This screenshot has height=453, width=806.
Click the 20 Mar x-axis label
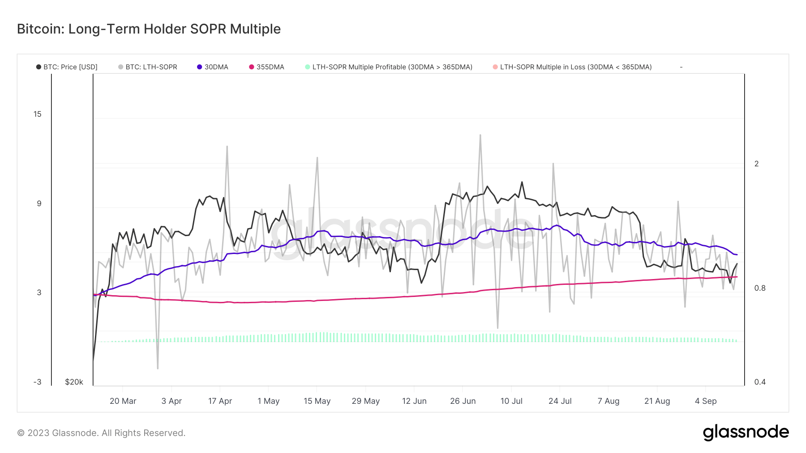point(123,401)
